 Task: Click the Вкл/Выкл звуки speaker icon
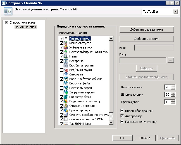click(66, 70)
